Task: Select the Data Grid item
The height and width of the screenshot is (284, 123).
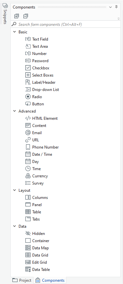Action: [36, 255]
